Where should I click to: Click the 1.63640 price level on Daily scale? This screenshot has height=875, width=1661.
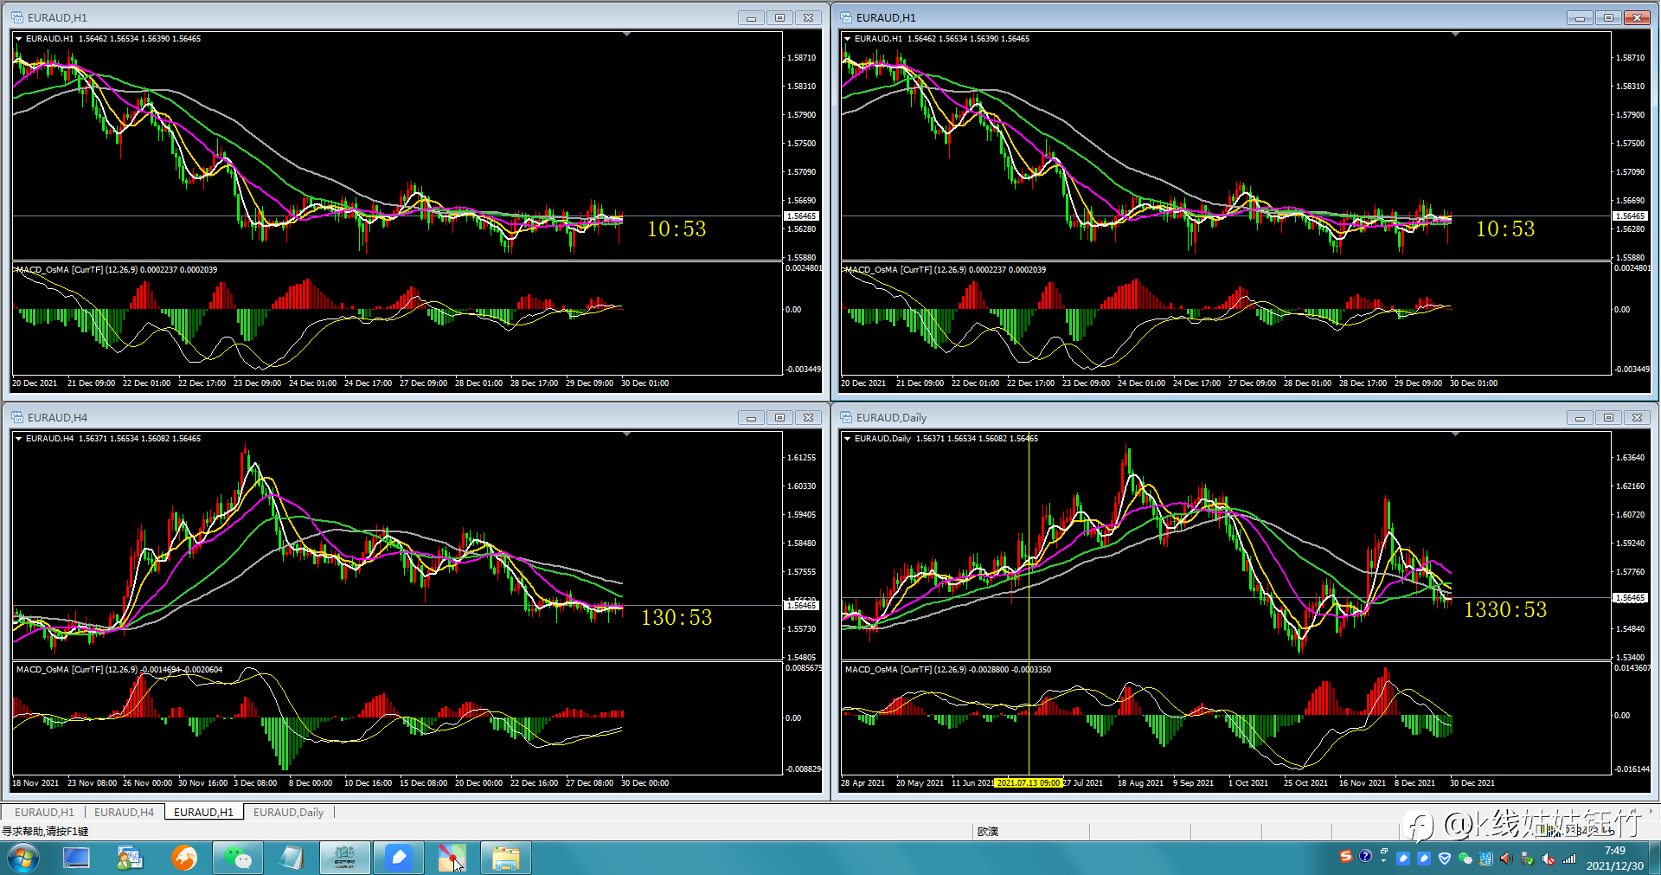coord(1631,458)
